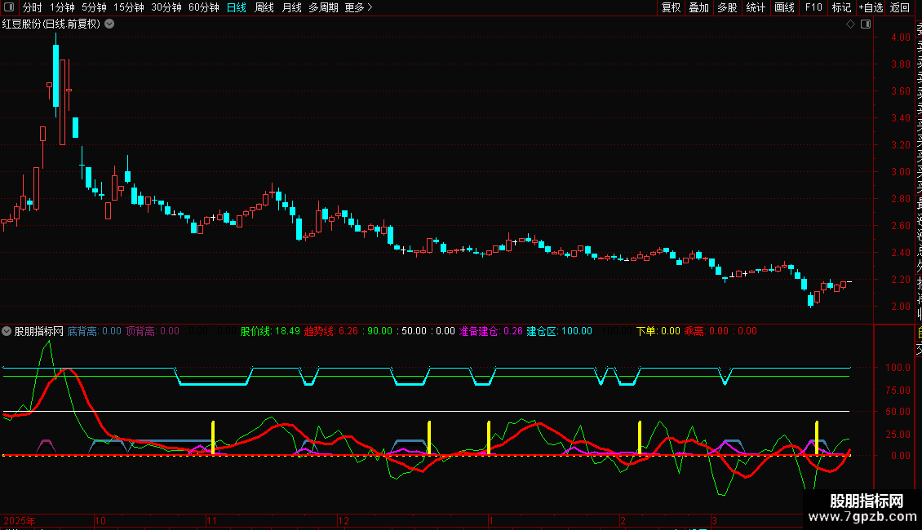Select the 月线 monthly chart tab
Image resolution: width=922 pixels, height=530 pixels.
291,8
